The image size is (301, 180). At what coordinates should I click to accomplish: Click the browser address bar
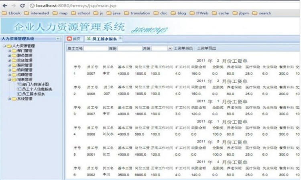[x=165, y=6]
